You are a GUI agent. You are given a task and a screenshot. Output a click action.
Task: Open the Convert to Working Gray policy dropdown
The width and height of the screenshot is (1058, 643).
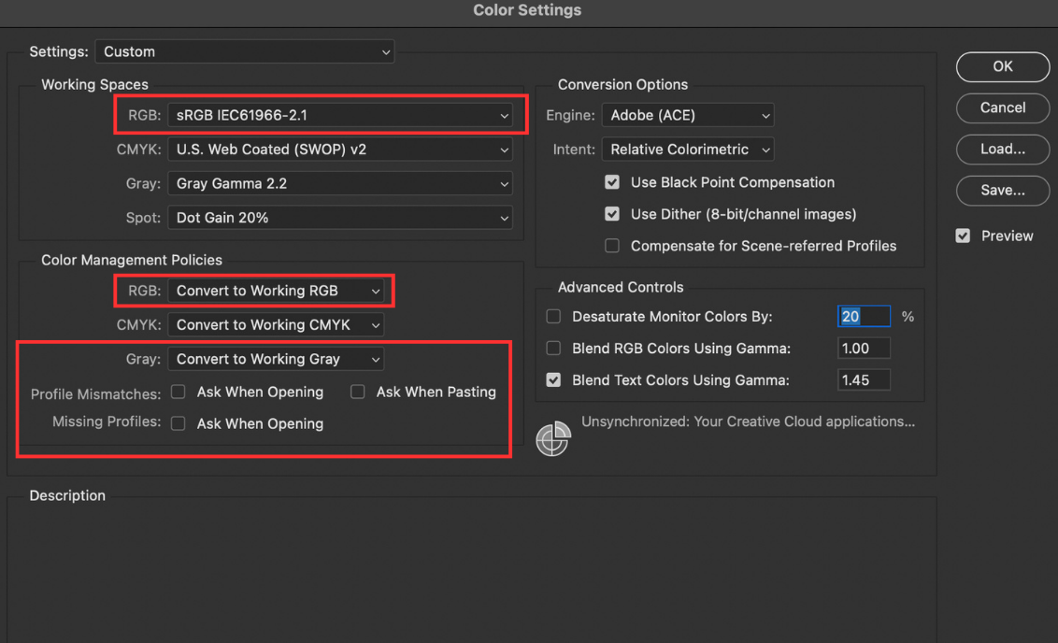[x=276, y=359]
